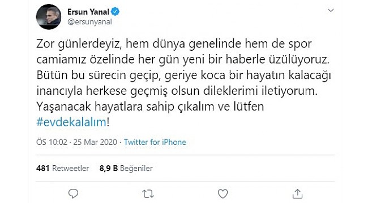Open the Retweetler label list
The image size is (368, 203).
point(70,168)
